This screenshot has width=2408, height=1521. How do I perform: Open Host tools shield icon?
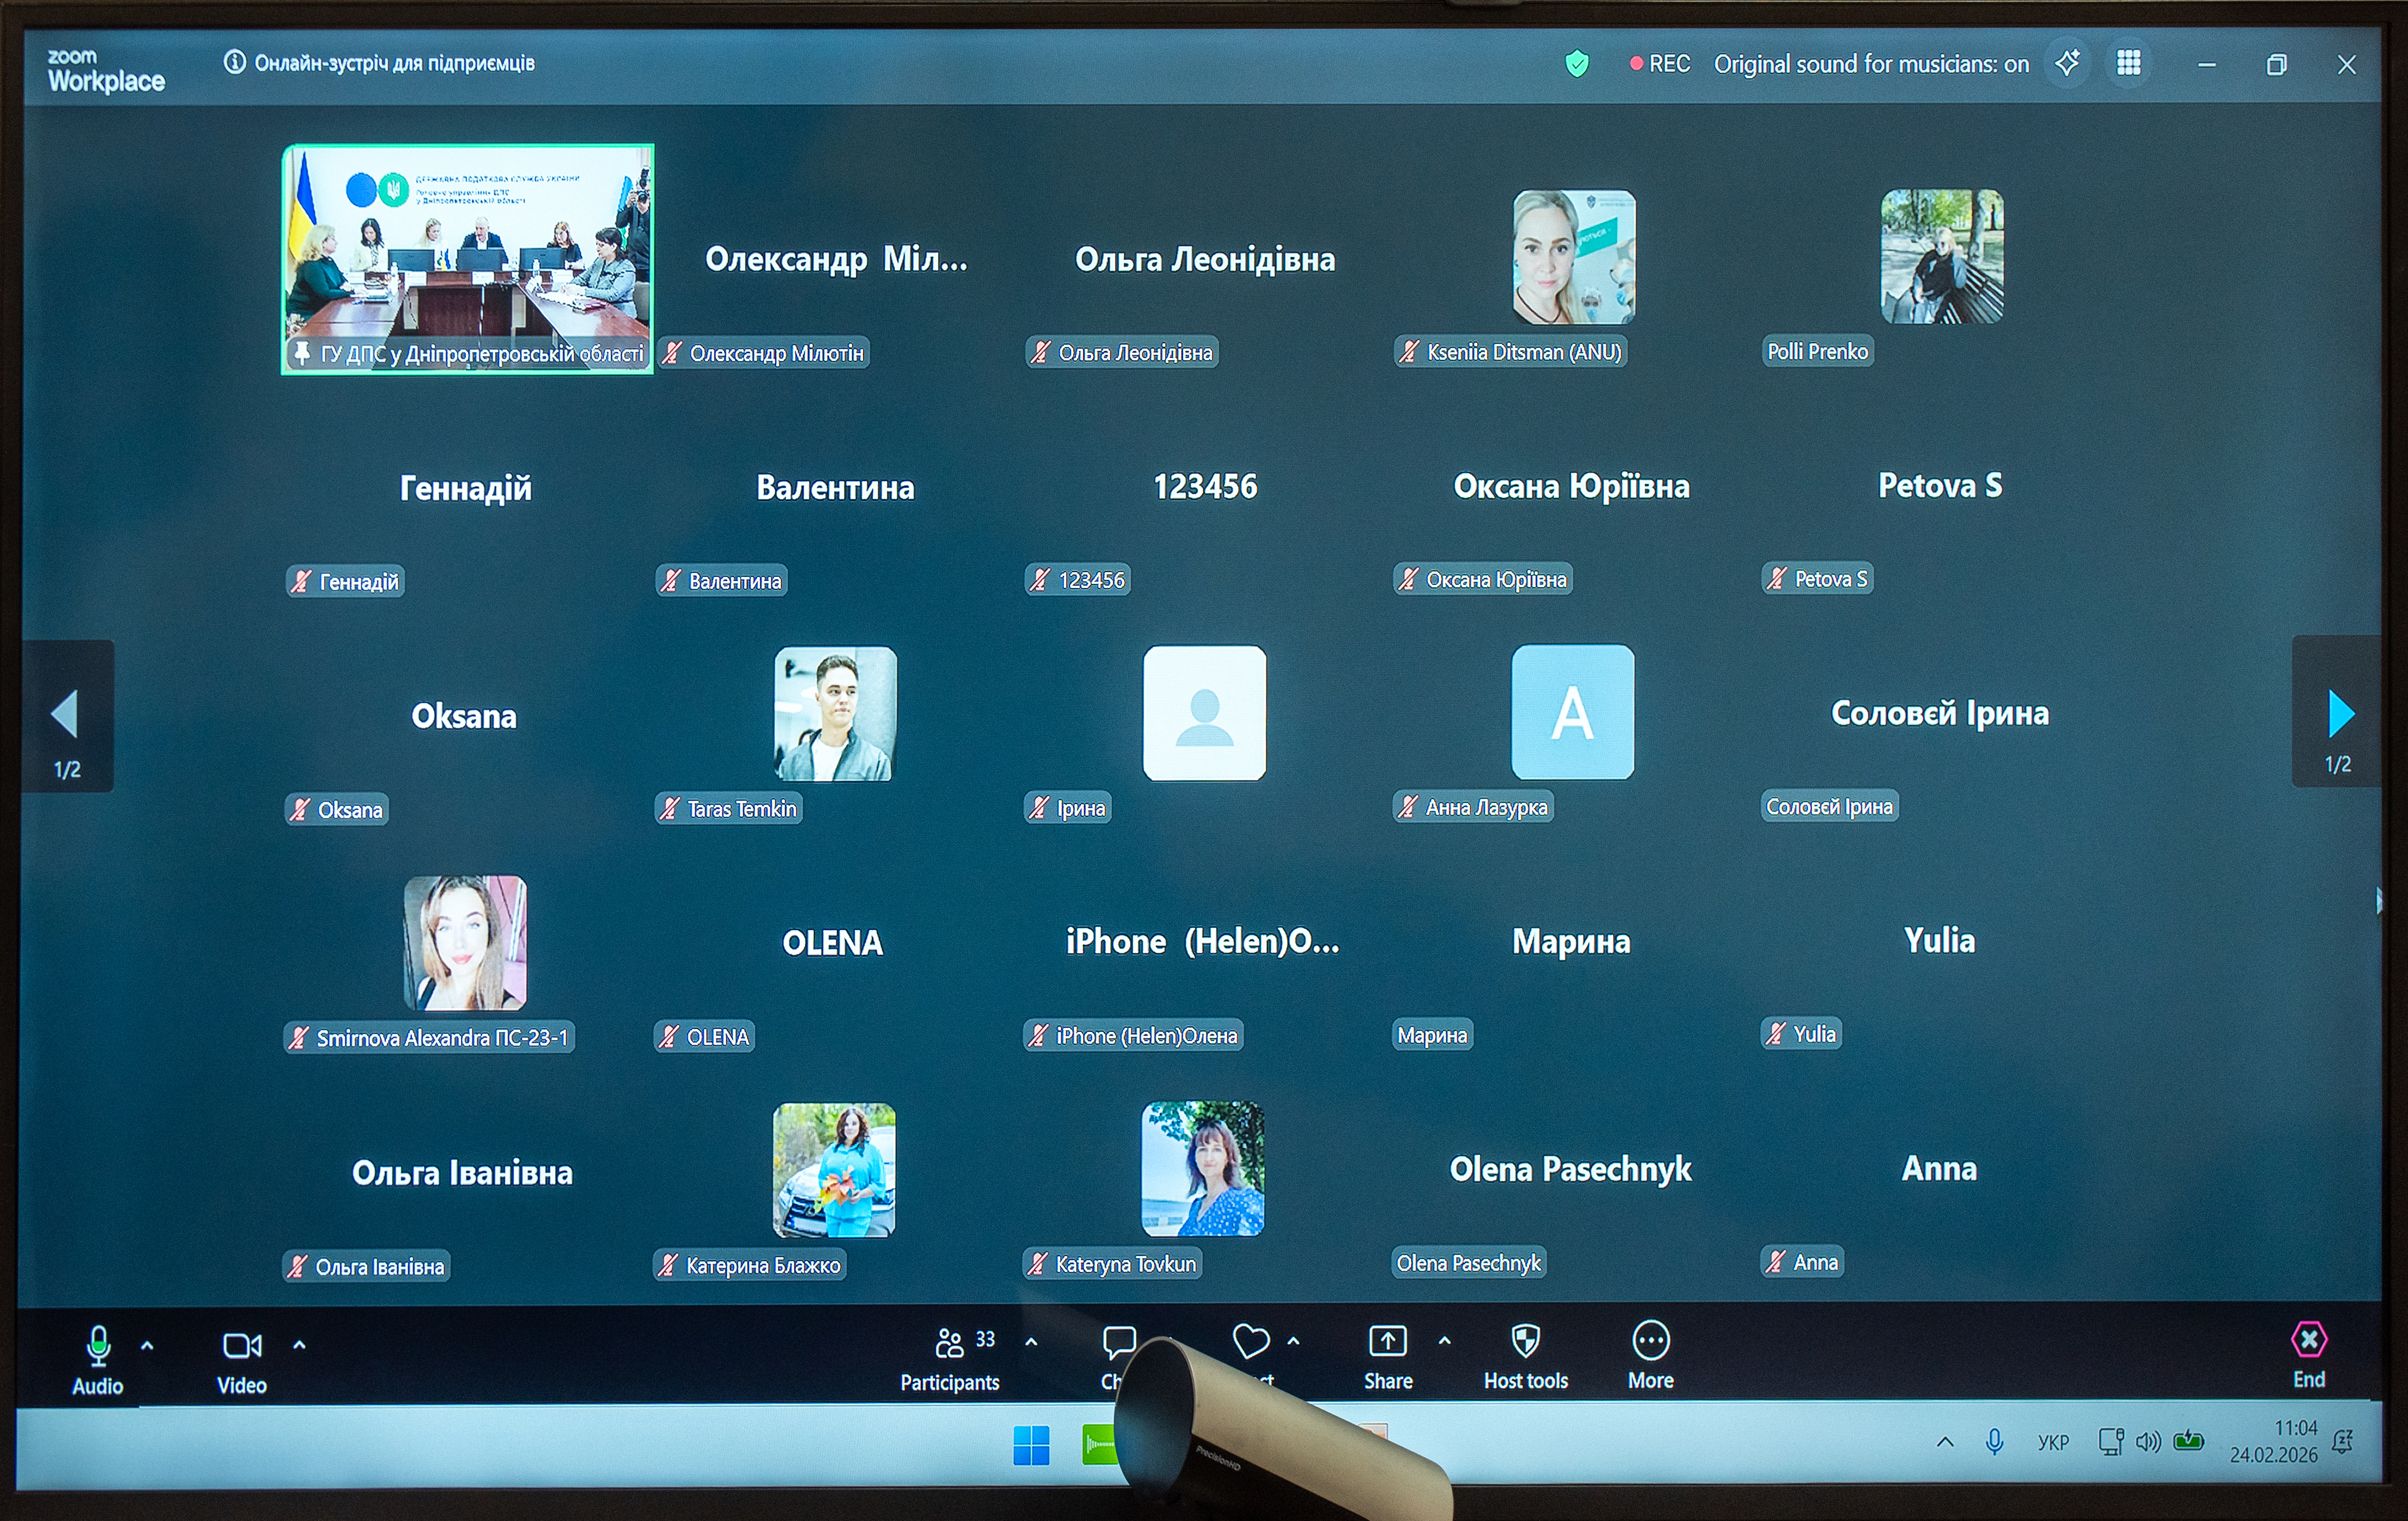tap(1525, 1342)
